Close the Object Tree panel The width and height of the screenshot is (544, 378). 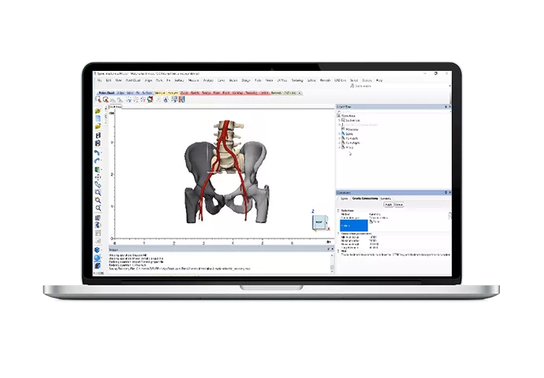click(449, 107)
